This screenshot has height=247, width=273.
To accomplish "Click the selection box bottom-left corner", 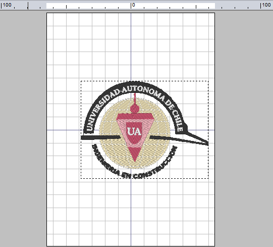I will [x=81, y=178].
